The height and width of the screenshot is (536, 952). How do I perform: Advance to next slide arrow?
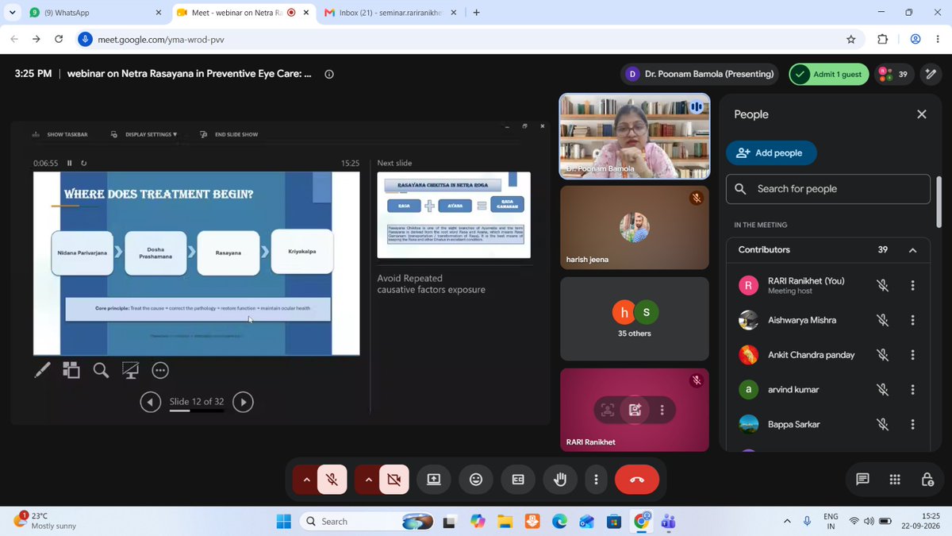244,403
